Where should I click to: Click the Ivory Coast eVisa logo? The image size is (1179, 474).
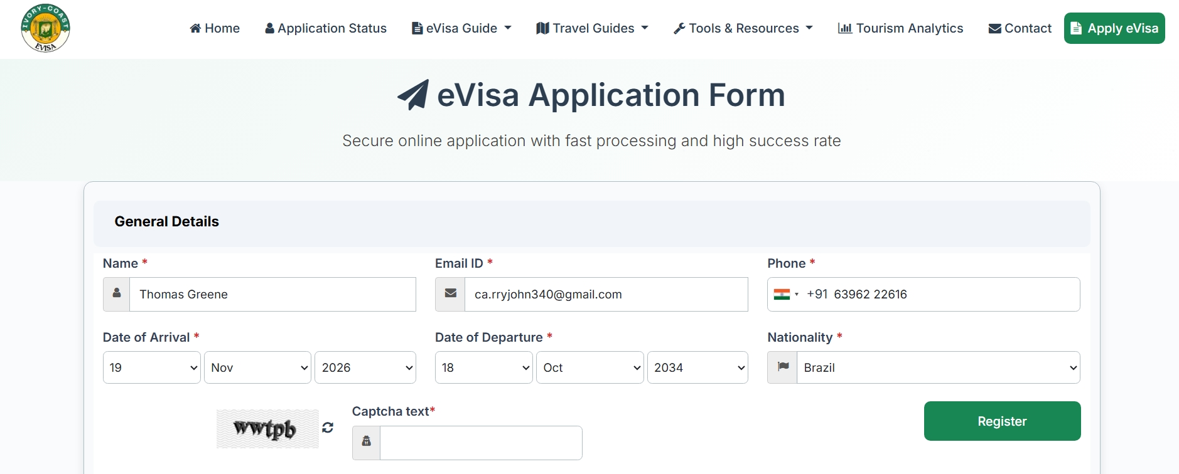[45, 28]
